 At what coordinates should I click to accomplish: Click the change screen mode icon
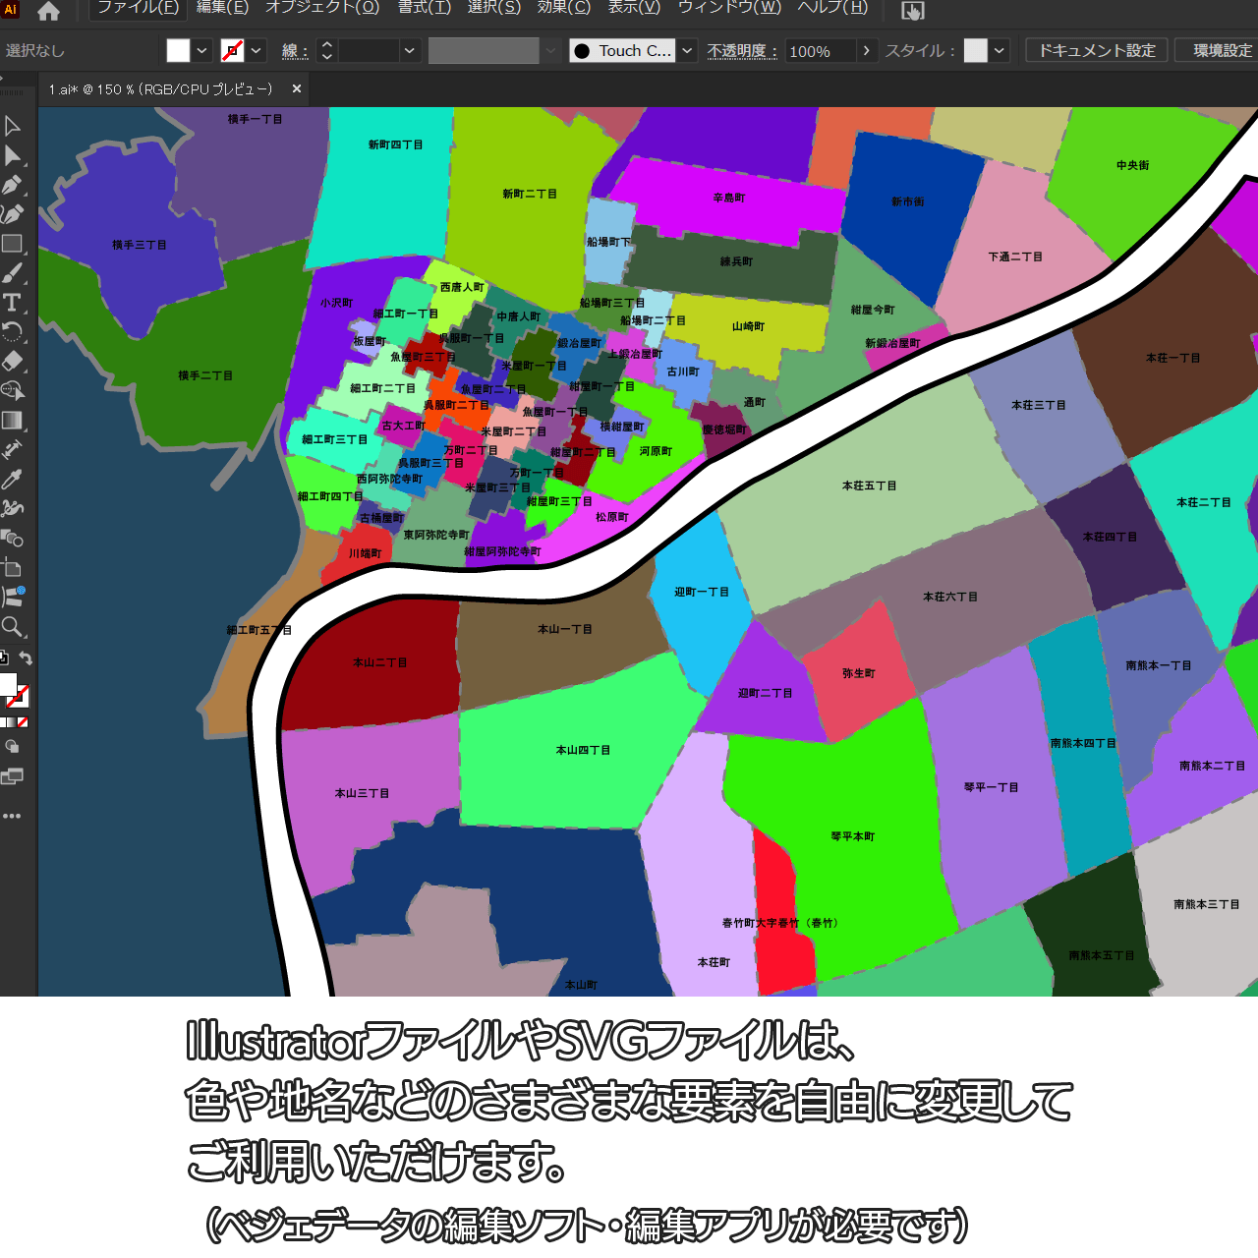13,777
